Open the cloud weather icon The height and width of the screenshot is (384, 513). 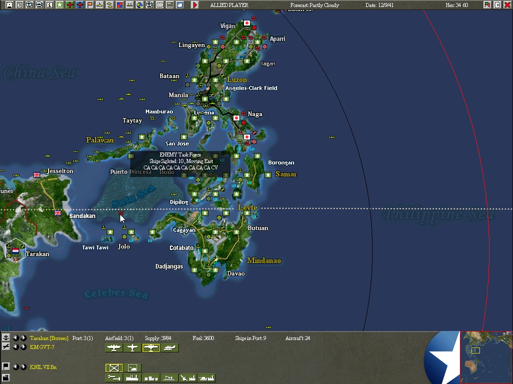click(180, 5)
